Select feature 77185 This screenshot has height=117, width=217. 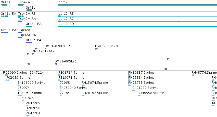pos(61,95)
